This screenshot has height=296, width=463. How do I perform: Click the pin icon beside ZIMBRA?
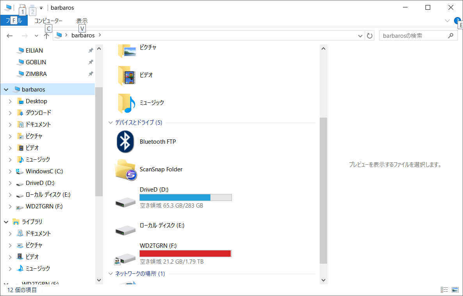[91, 74]
